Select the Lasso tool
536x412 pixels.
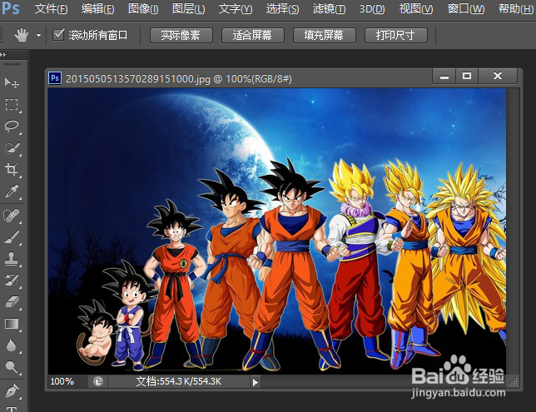[x=12, y=127]
